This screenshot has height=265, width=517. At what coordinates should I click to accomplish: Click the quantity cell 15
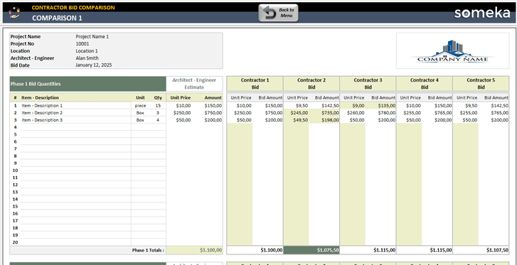pos(158,105)
